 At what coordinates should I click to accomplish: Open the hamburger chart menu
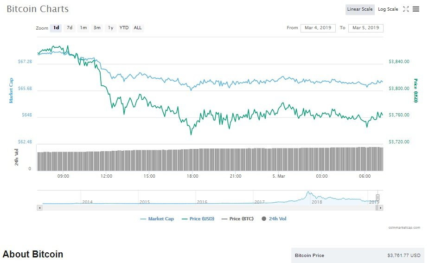(x=416, y=9)
